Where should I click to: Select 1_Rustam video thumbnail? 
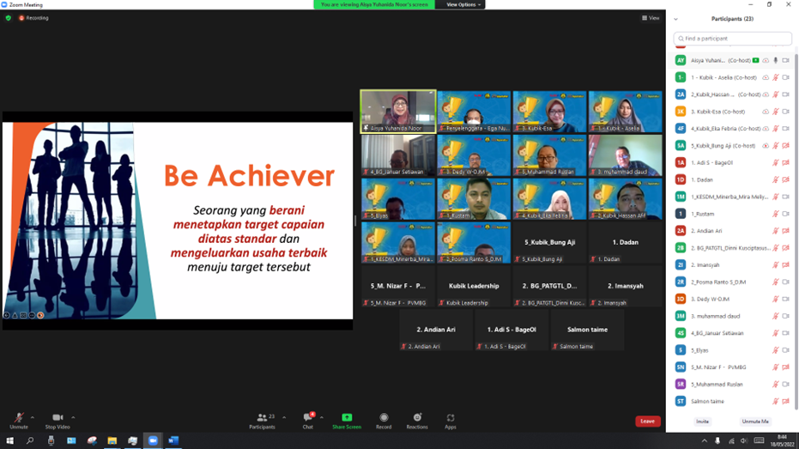tap(474, 199)
